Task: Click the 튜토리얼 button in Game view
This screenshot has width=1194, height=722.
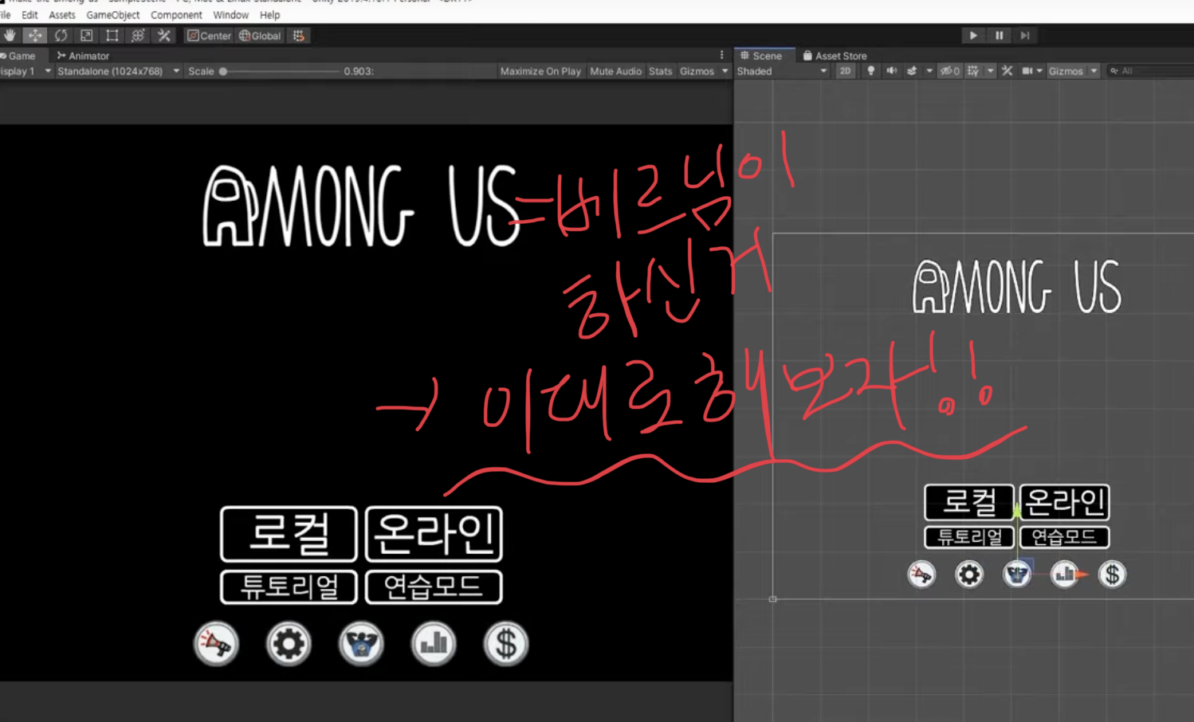Action: pyautogui.click(x=289, y=587)
